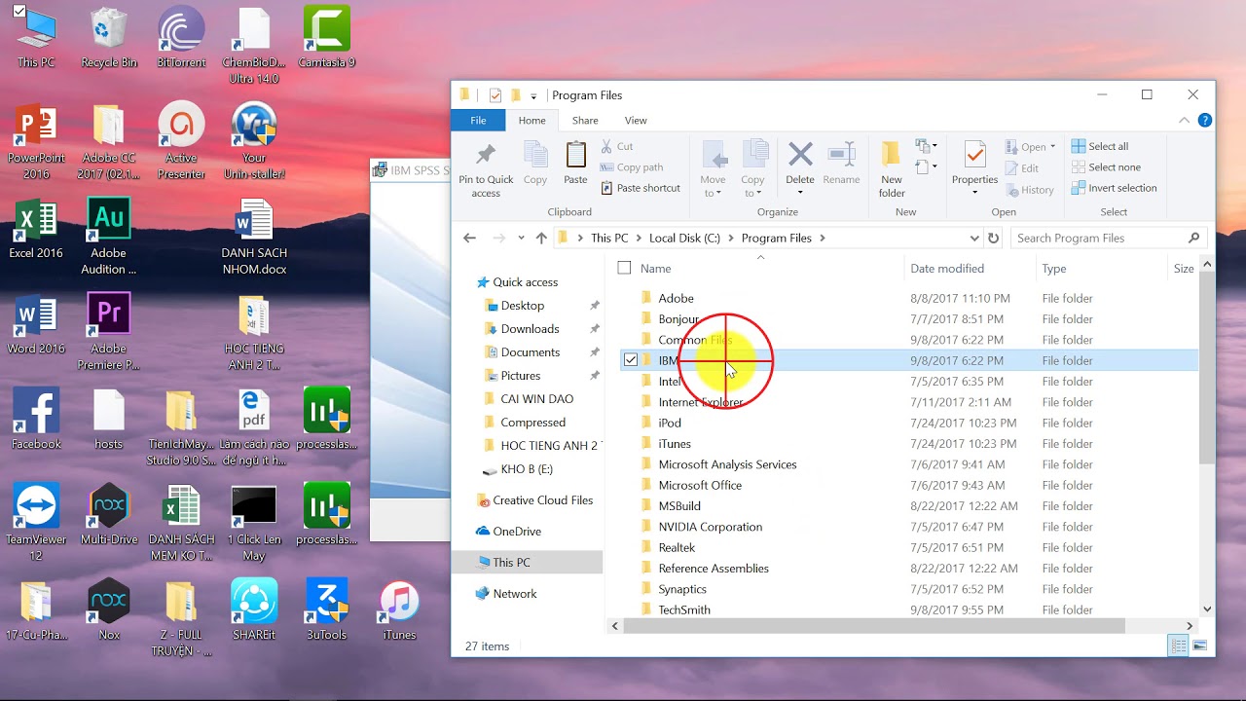Click Paste shortcut in the ribbon
Viewport: 1246px width, 701px height.
point(640,188)
